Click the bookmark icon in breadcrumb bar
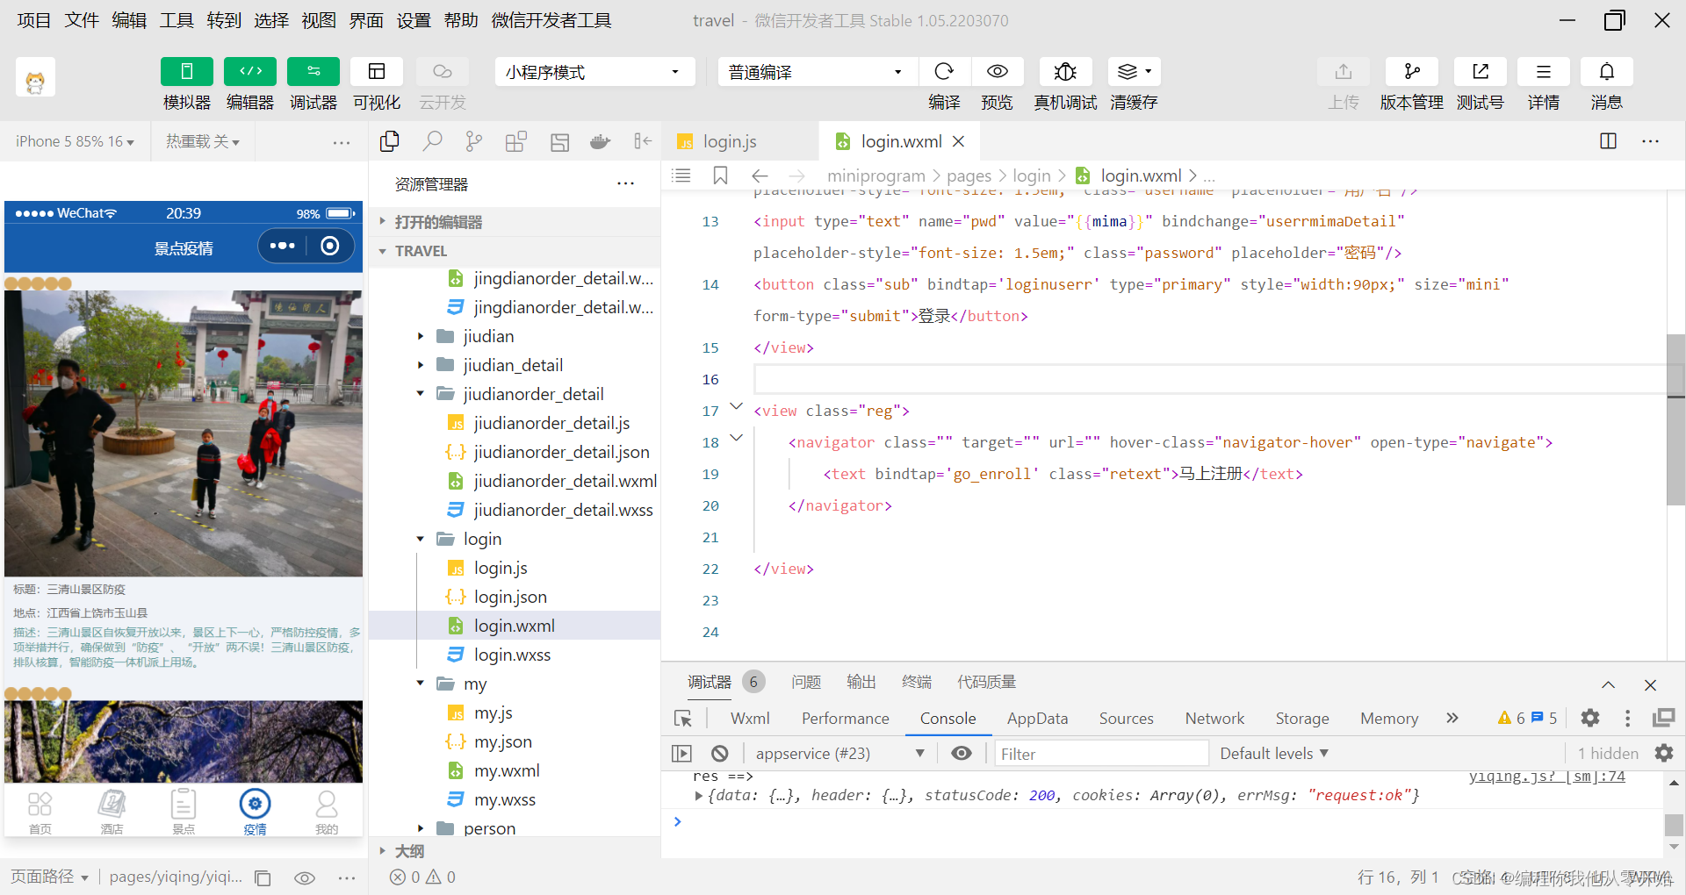 721,175
